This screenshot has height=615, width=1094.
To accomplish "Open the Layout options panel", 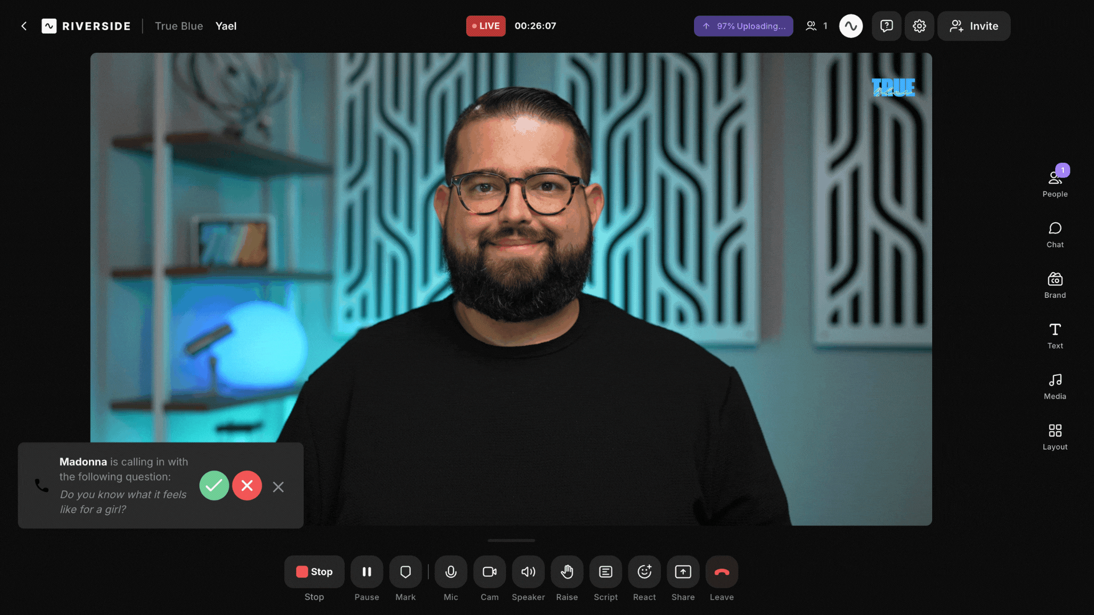I will click(x=1055, y=436).
